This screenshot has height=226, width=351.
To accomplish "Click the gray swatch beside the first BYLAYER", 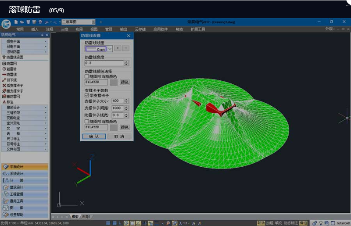I will (x=114, y=82).
